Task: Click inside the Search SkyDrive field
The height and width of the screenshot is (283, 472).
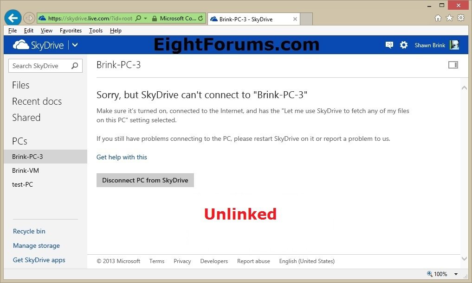Action: [x=39, y=66]
